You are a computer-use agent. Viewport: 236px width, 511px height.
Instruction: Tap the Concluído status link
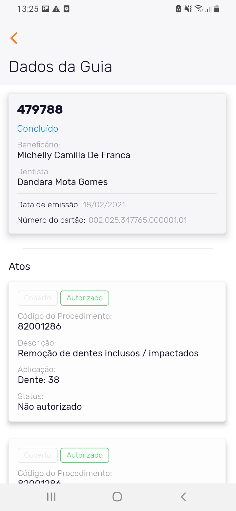(38, 129)
